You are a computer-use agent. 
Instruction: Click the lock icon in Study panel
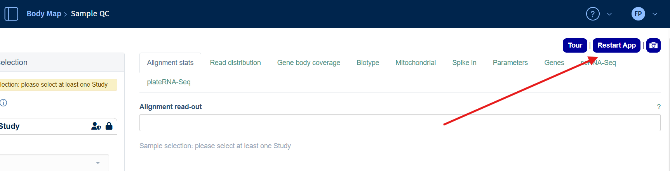coord(109,126)
